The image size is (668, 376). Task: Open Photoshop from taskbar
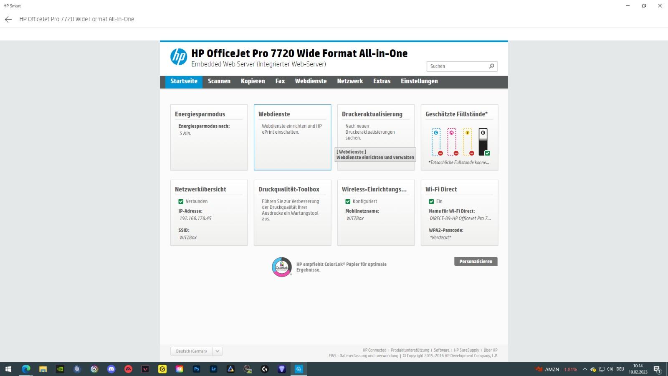click(x=197, y=369)
